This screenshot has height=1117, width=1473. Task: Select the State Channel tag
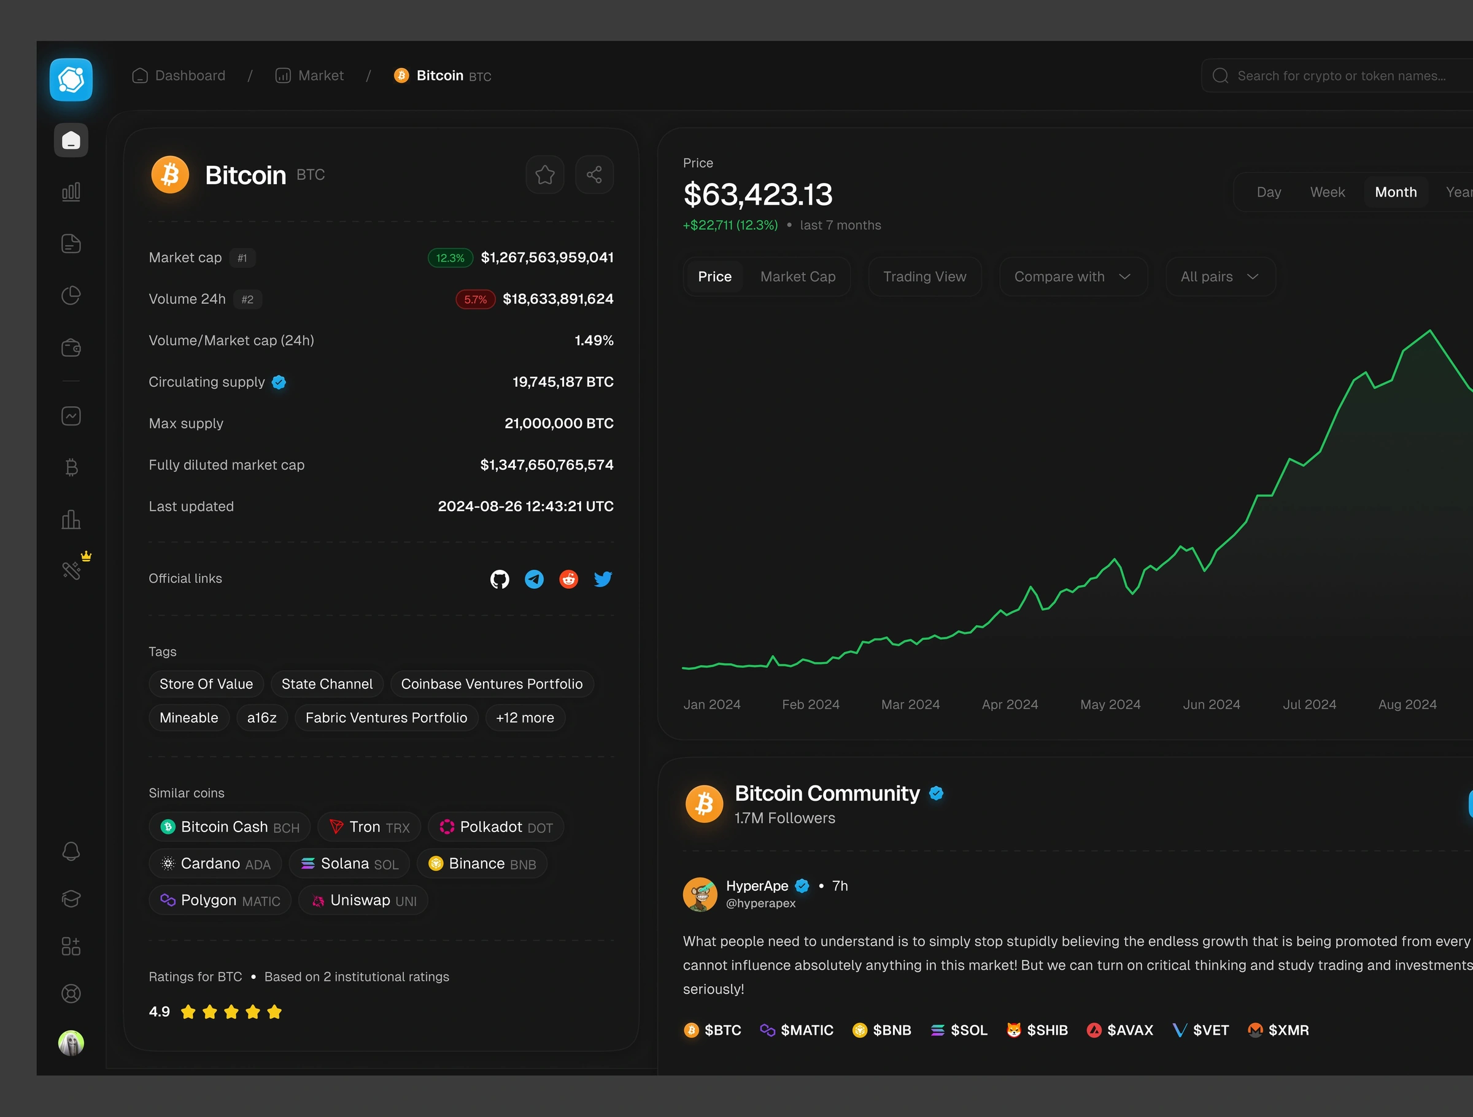[x=327, y=684]
